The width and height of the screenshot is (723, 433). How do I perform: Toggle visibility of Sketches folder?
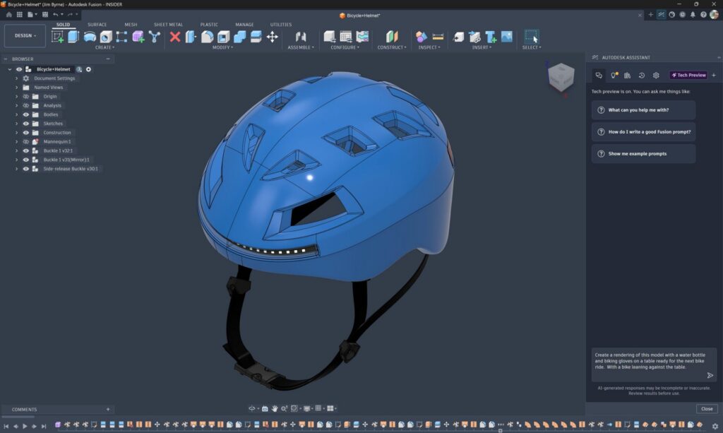coord(26,124)
